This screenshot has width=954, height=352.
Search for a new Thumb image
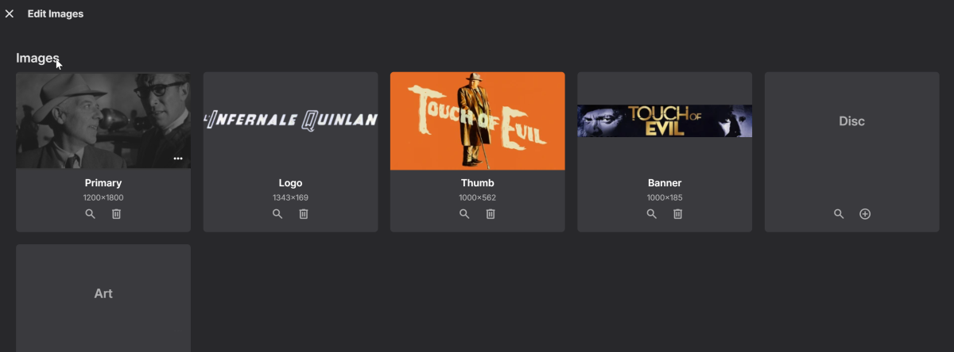coord(464,214)
